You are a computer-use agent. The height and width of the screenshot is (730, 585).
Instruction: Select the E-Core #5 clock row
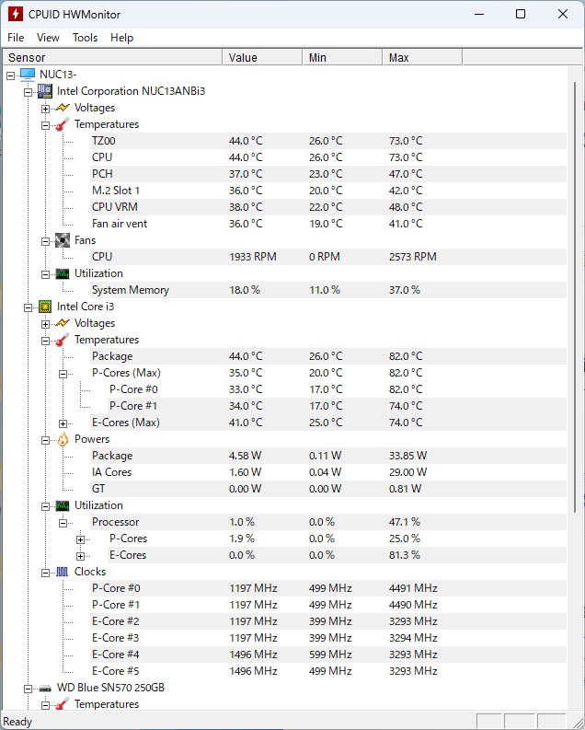(x=328, y=671)
